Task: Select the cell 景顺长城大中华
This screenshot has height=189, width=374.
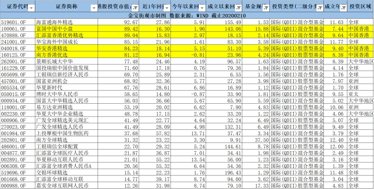Action: tap(66, 61)
